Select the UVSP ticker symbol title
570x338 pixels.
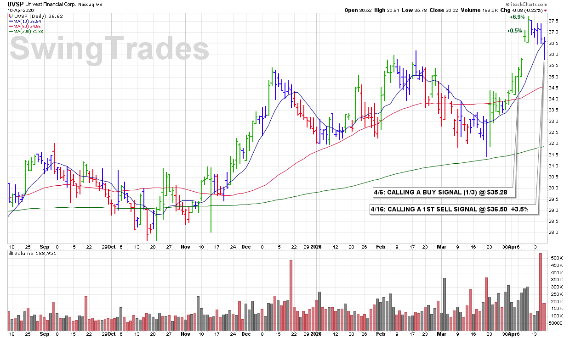pos(16,4)
